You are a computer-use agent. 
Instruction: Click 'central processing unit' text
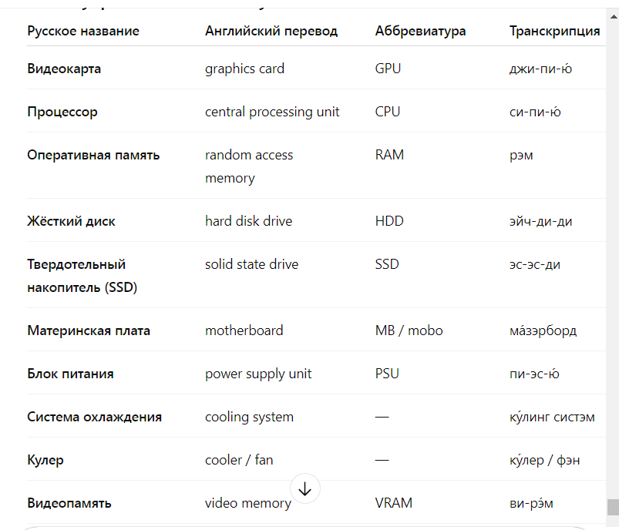coord(272,112)
